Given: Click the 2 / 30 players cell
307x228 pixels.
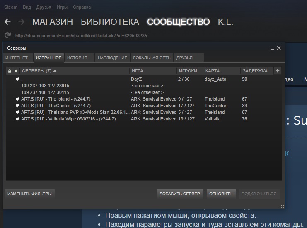Looking at the screenshot, I should coord(184,79).
